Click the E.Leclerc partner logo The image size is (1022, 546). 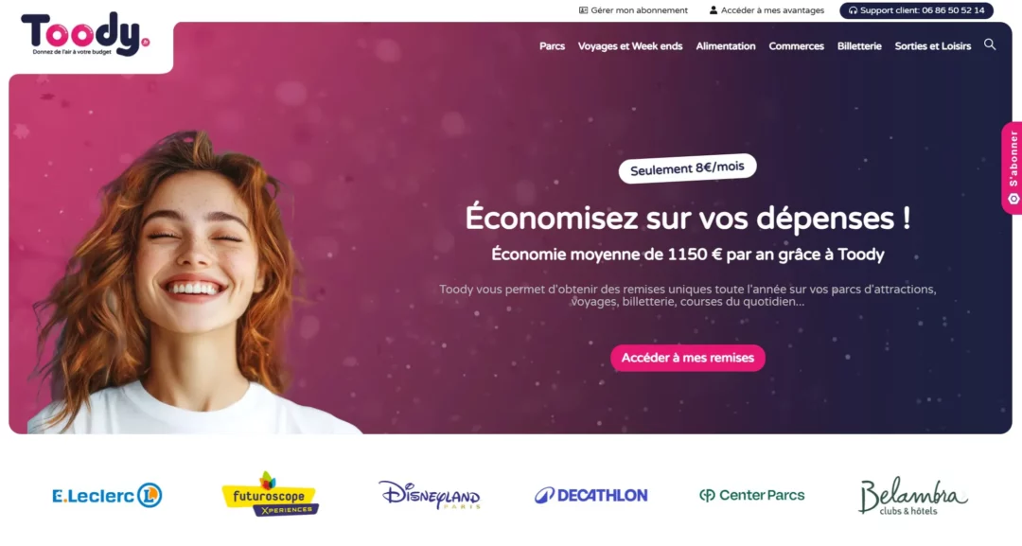pos(107,496)
